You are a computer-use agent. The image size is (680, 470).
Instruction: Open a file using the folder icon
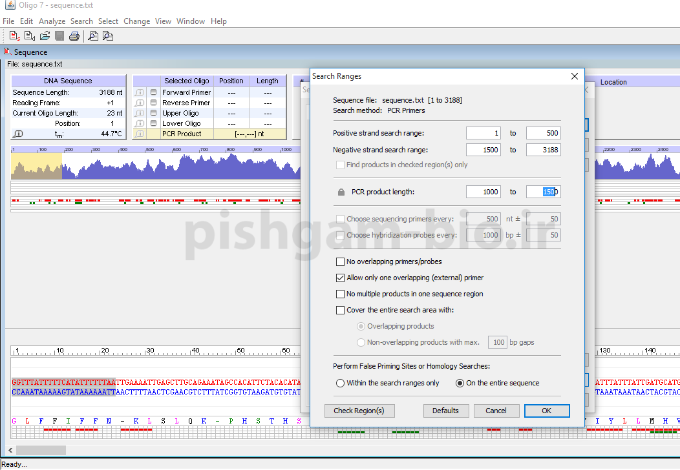(x=45, y=36)
